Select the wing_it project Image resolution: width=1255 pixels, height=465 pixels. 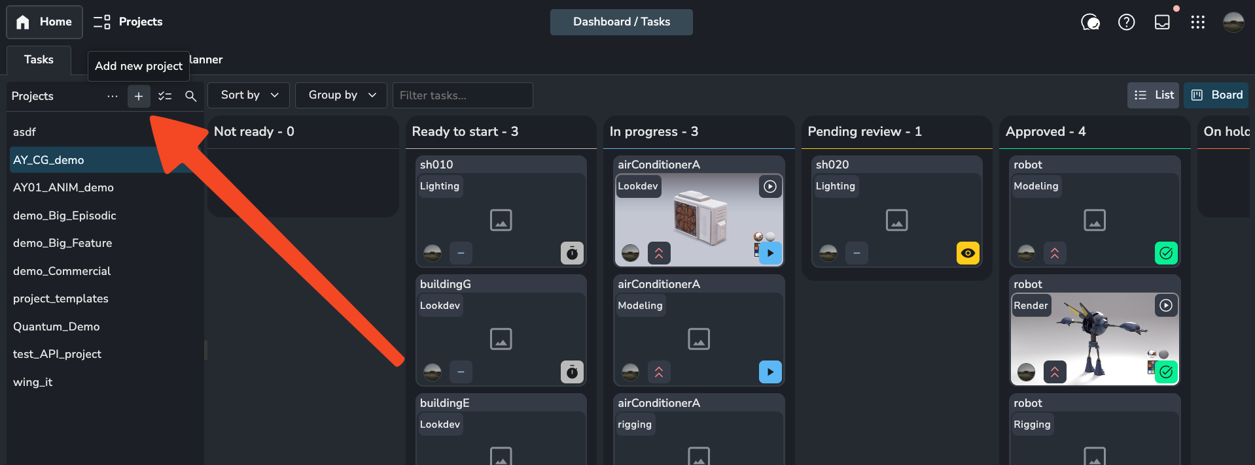pyautogui.click(x=105, y=382)
